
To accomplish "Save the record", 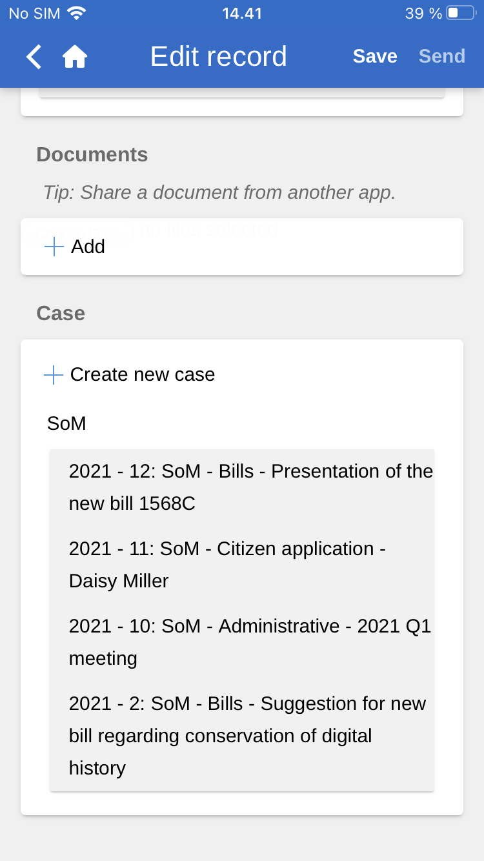I will click(x=374, y=57).
